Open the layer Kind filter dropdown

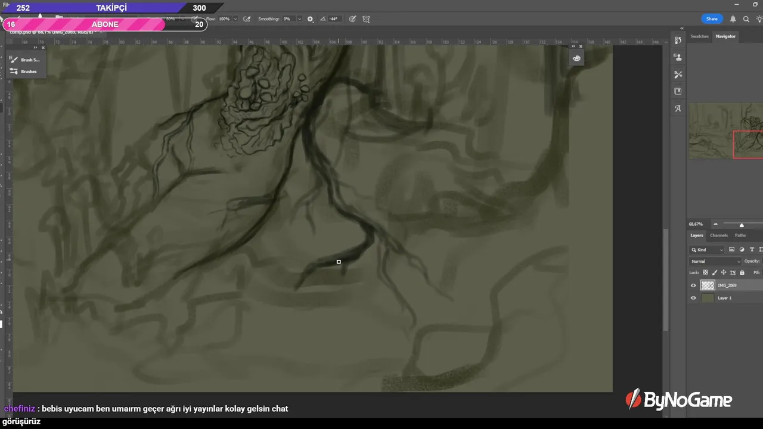[707, 250]
